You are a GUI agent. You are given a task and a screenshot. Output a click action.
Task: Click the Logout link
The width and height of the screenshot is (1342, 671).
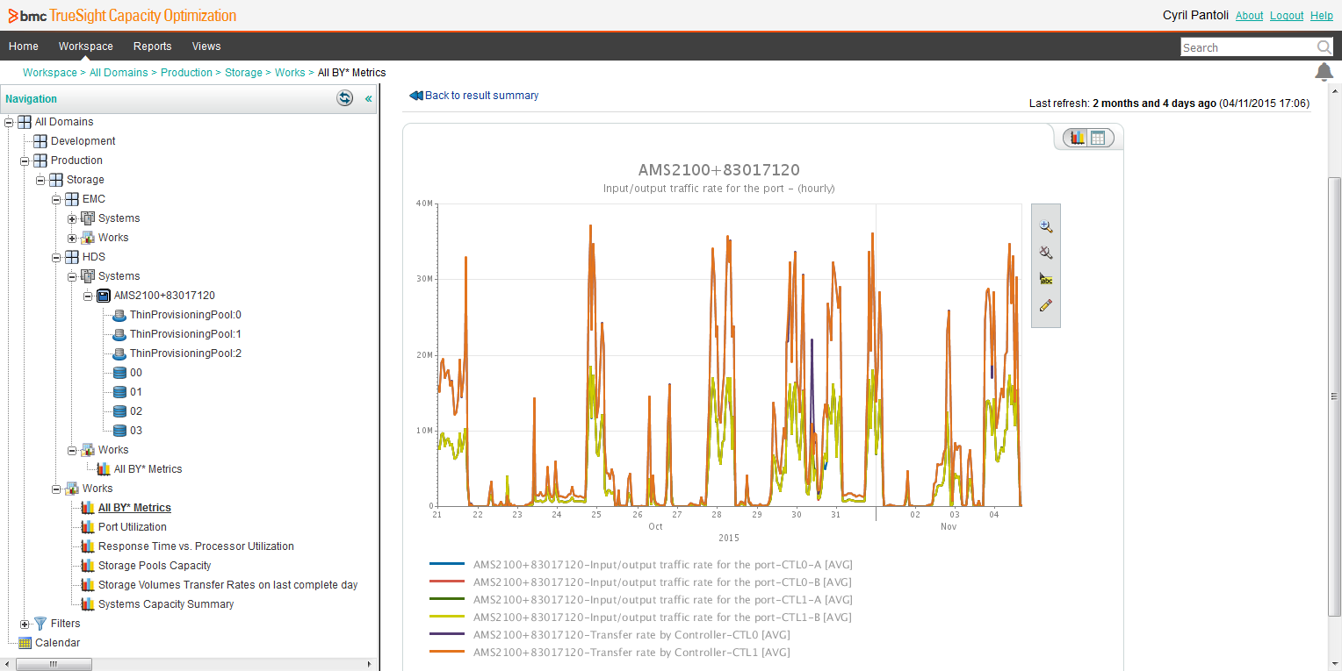click(1287, 16)
